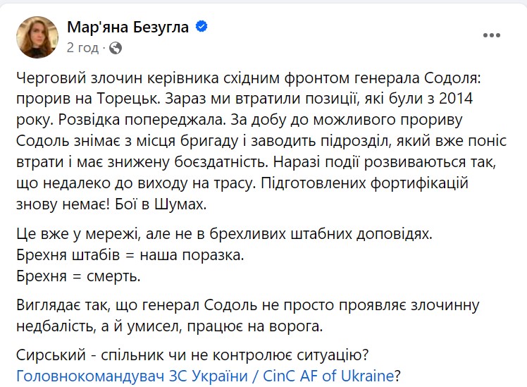
Task: Click the "2 год" post timestamp
Action: (x=82, y=48)
